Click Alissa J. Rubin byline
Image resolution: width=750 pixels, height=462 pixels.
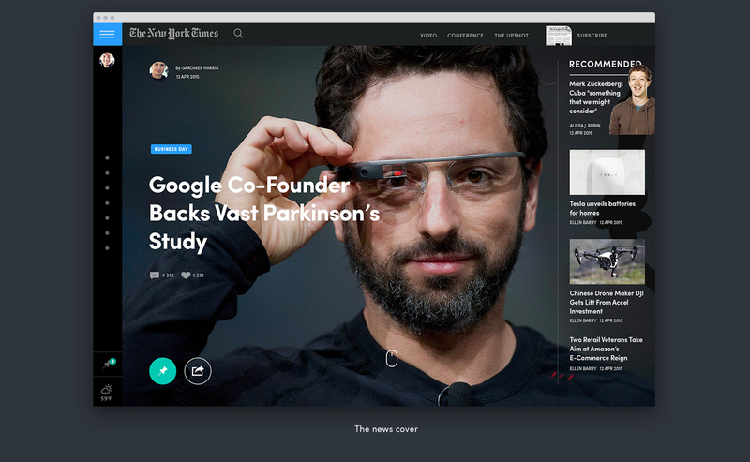click(x=584, y=126)
